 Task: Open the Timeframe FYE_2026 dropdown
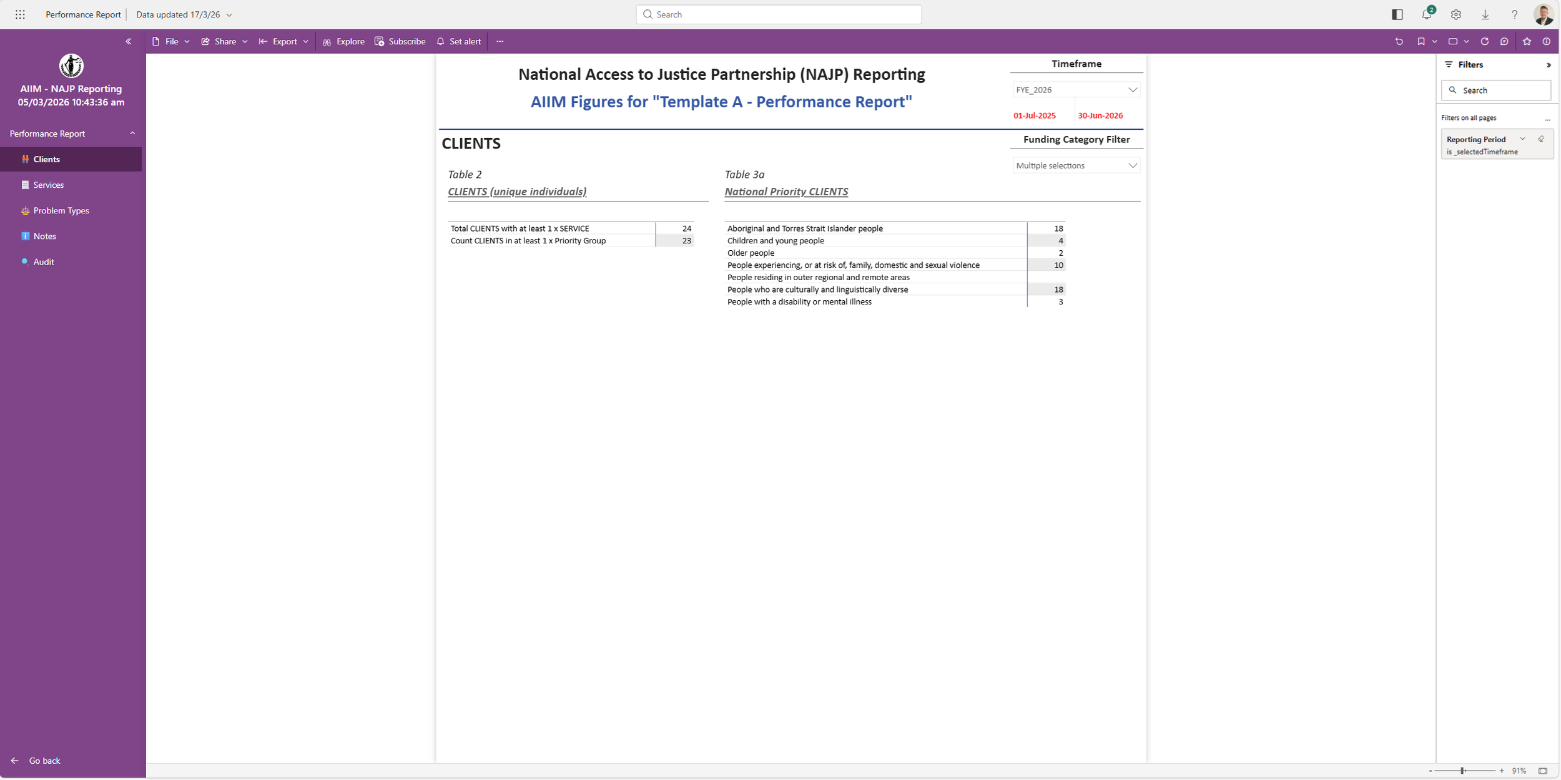[1076, 90]
